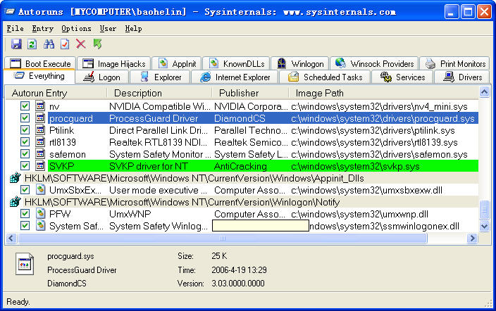Click the SVKP entry file icon
Image resolution: width=496 pixels, height=311 pixels.
[40, 166]
